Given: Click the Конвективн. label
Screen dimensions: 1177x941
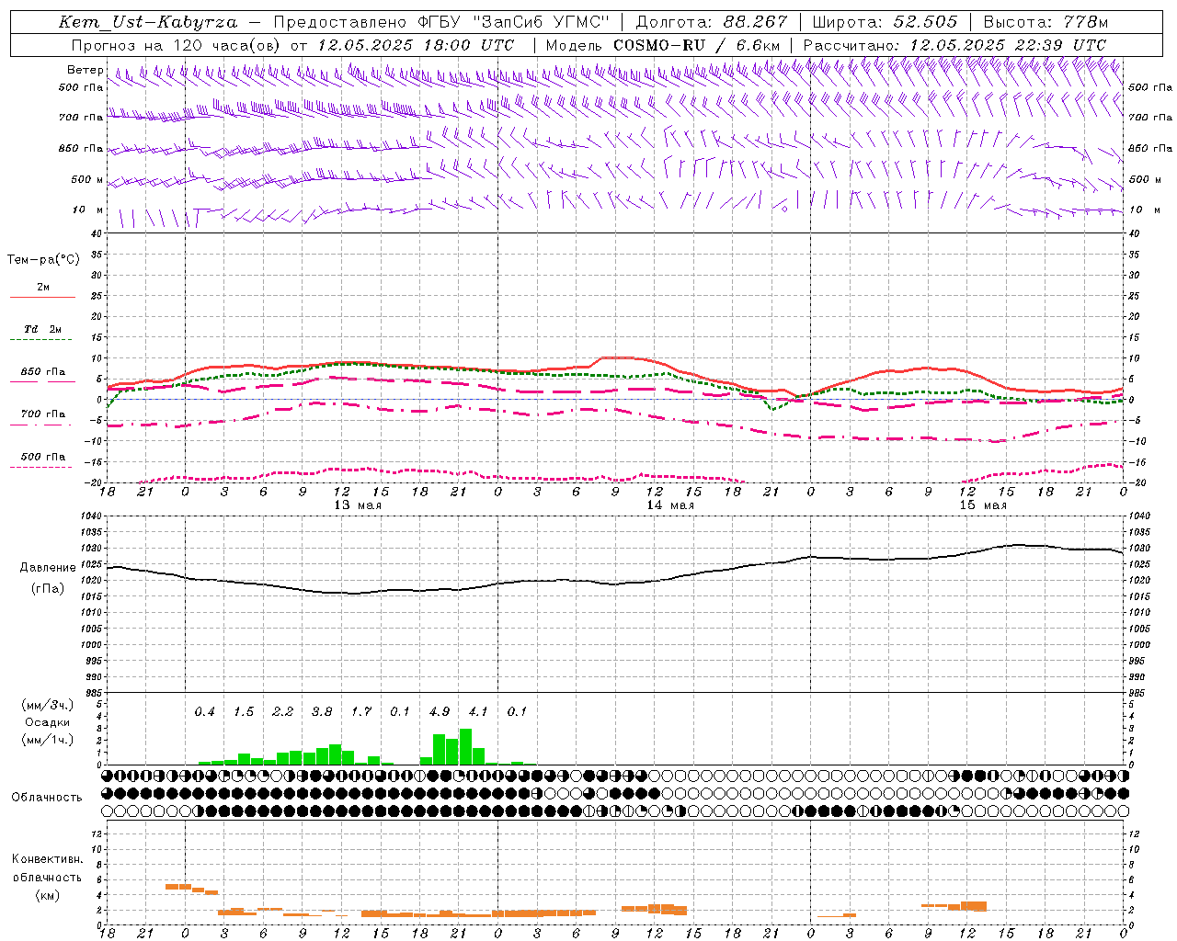Looking at the screenshot, I should coord(47,859).
